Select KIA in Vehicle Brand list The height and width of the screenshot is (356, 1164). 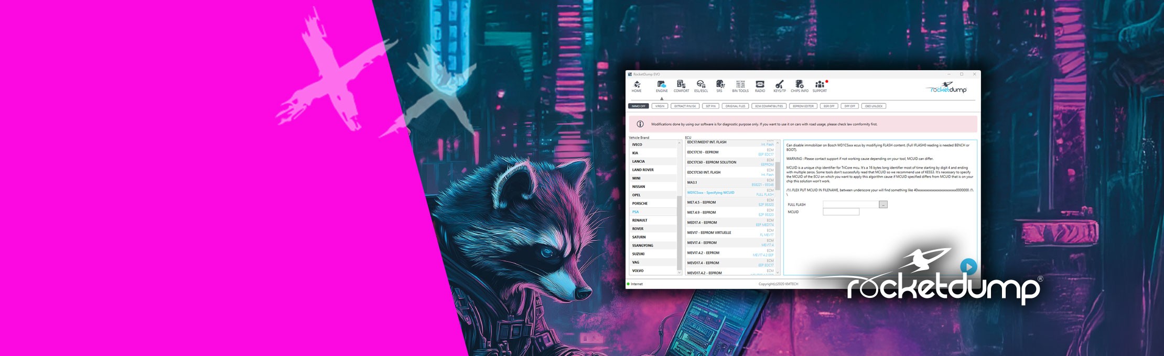(653, 153)
